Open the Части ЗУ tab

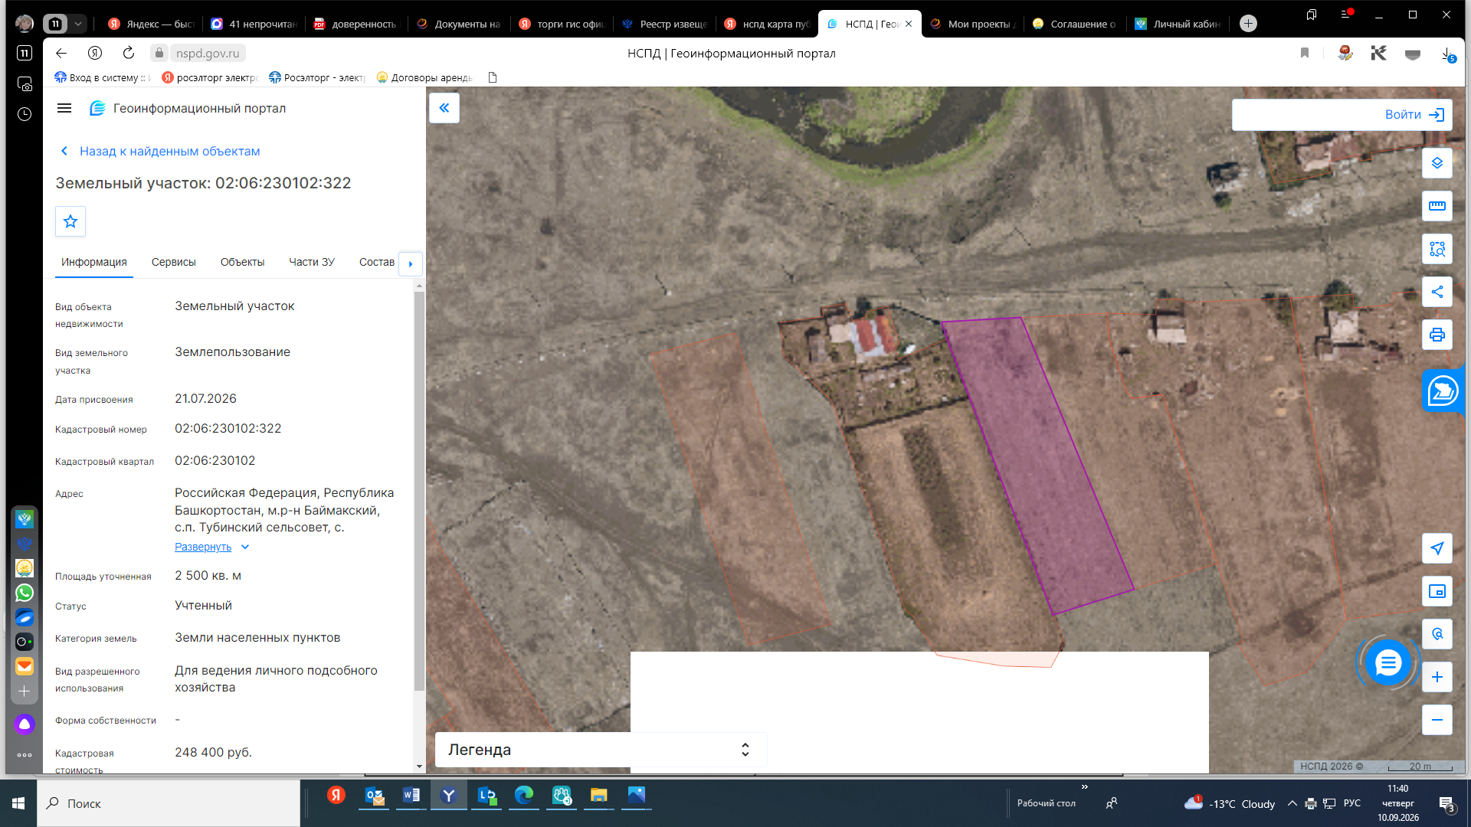tap(312, 262)
